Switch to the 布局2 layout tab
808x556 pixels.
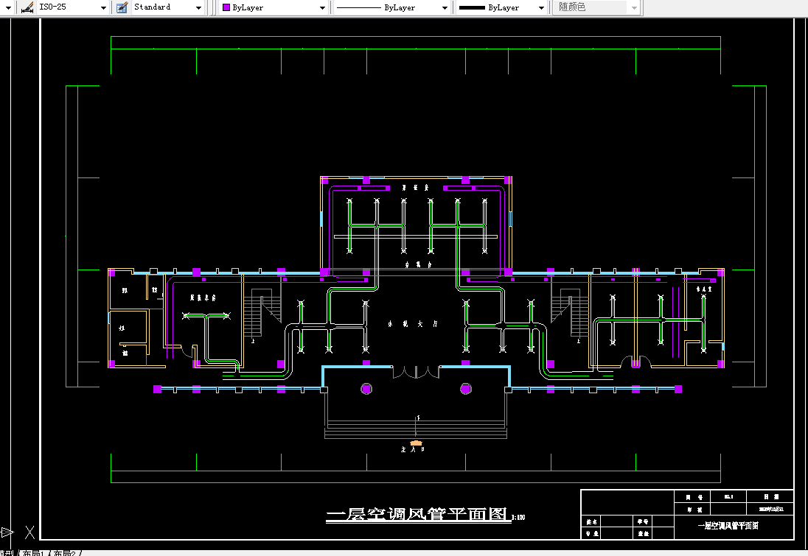click(65, 553)
